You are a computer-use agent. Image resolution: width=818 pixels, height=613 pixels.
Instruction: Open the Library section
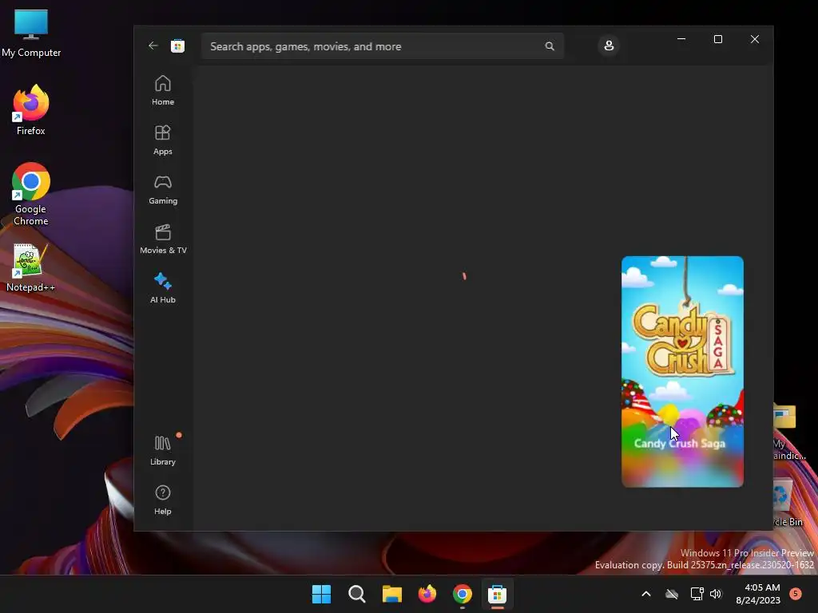(163, 451)
